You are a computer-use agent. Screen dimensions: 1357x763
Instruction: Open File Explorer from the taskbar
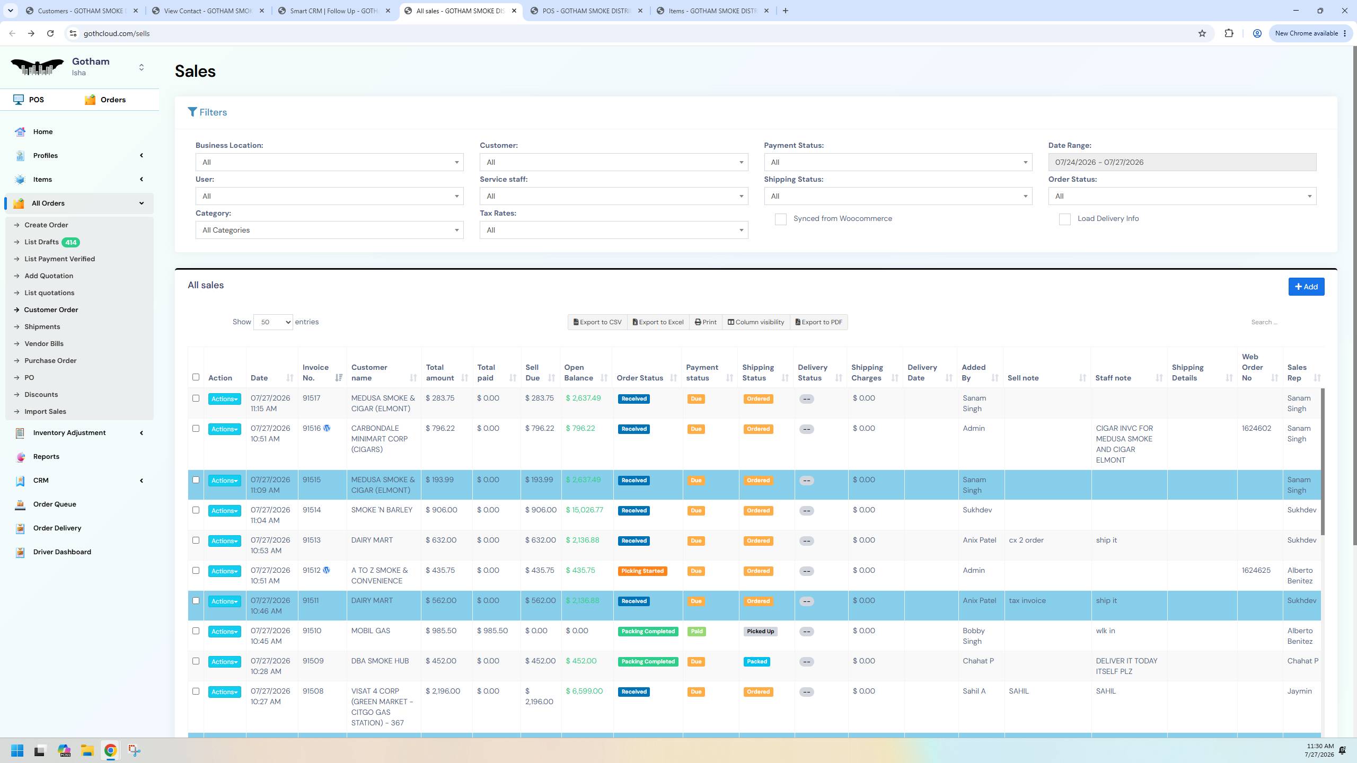[x=87, y=750]
